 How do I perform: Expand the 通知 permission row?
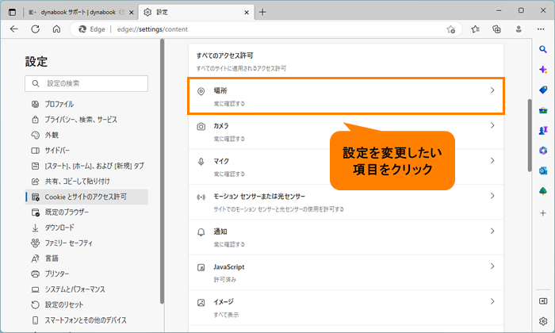[346, 236]
